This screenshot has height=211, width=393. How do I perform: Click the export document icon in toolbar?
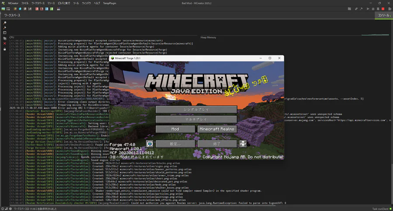pos(390,9)
